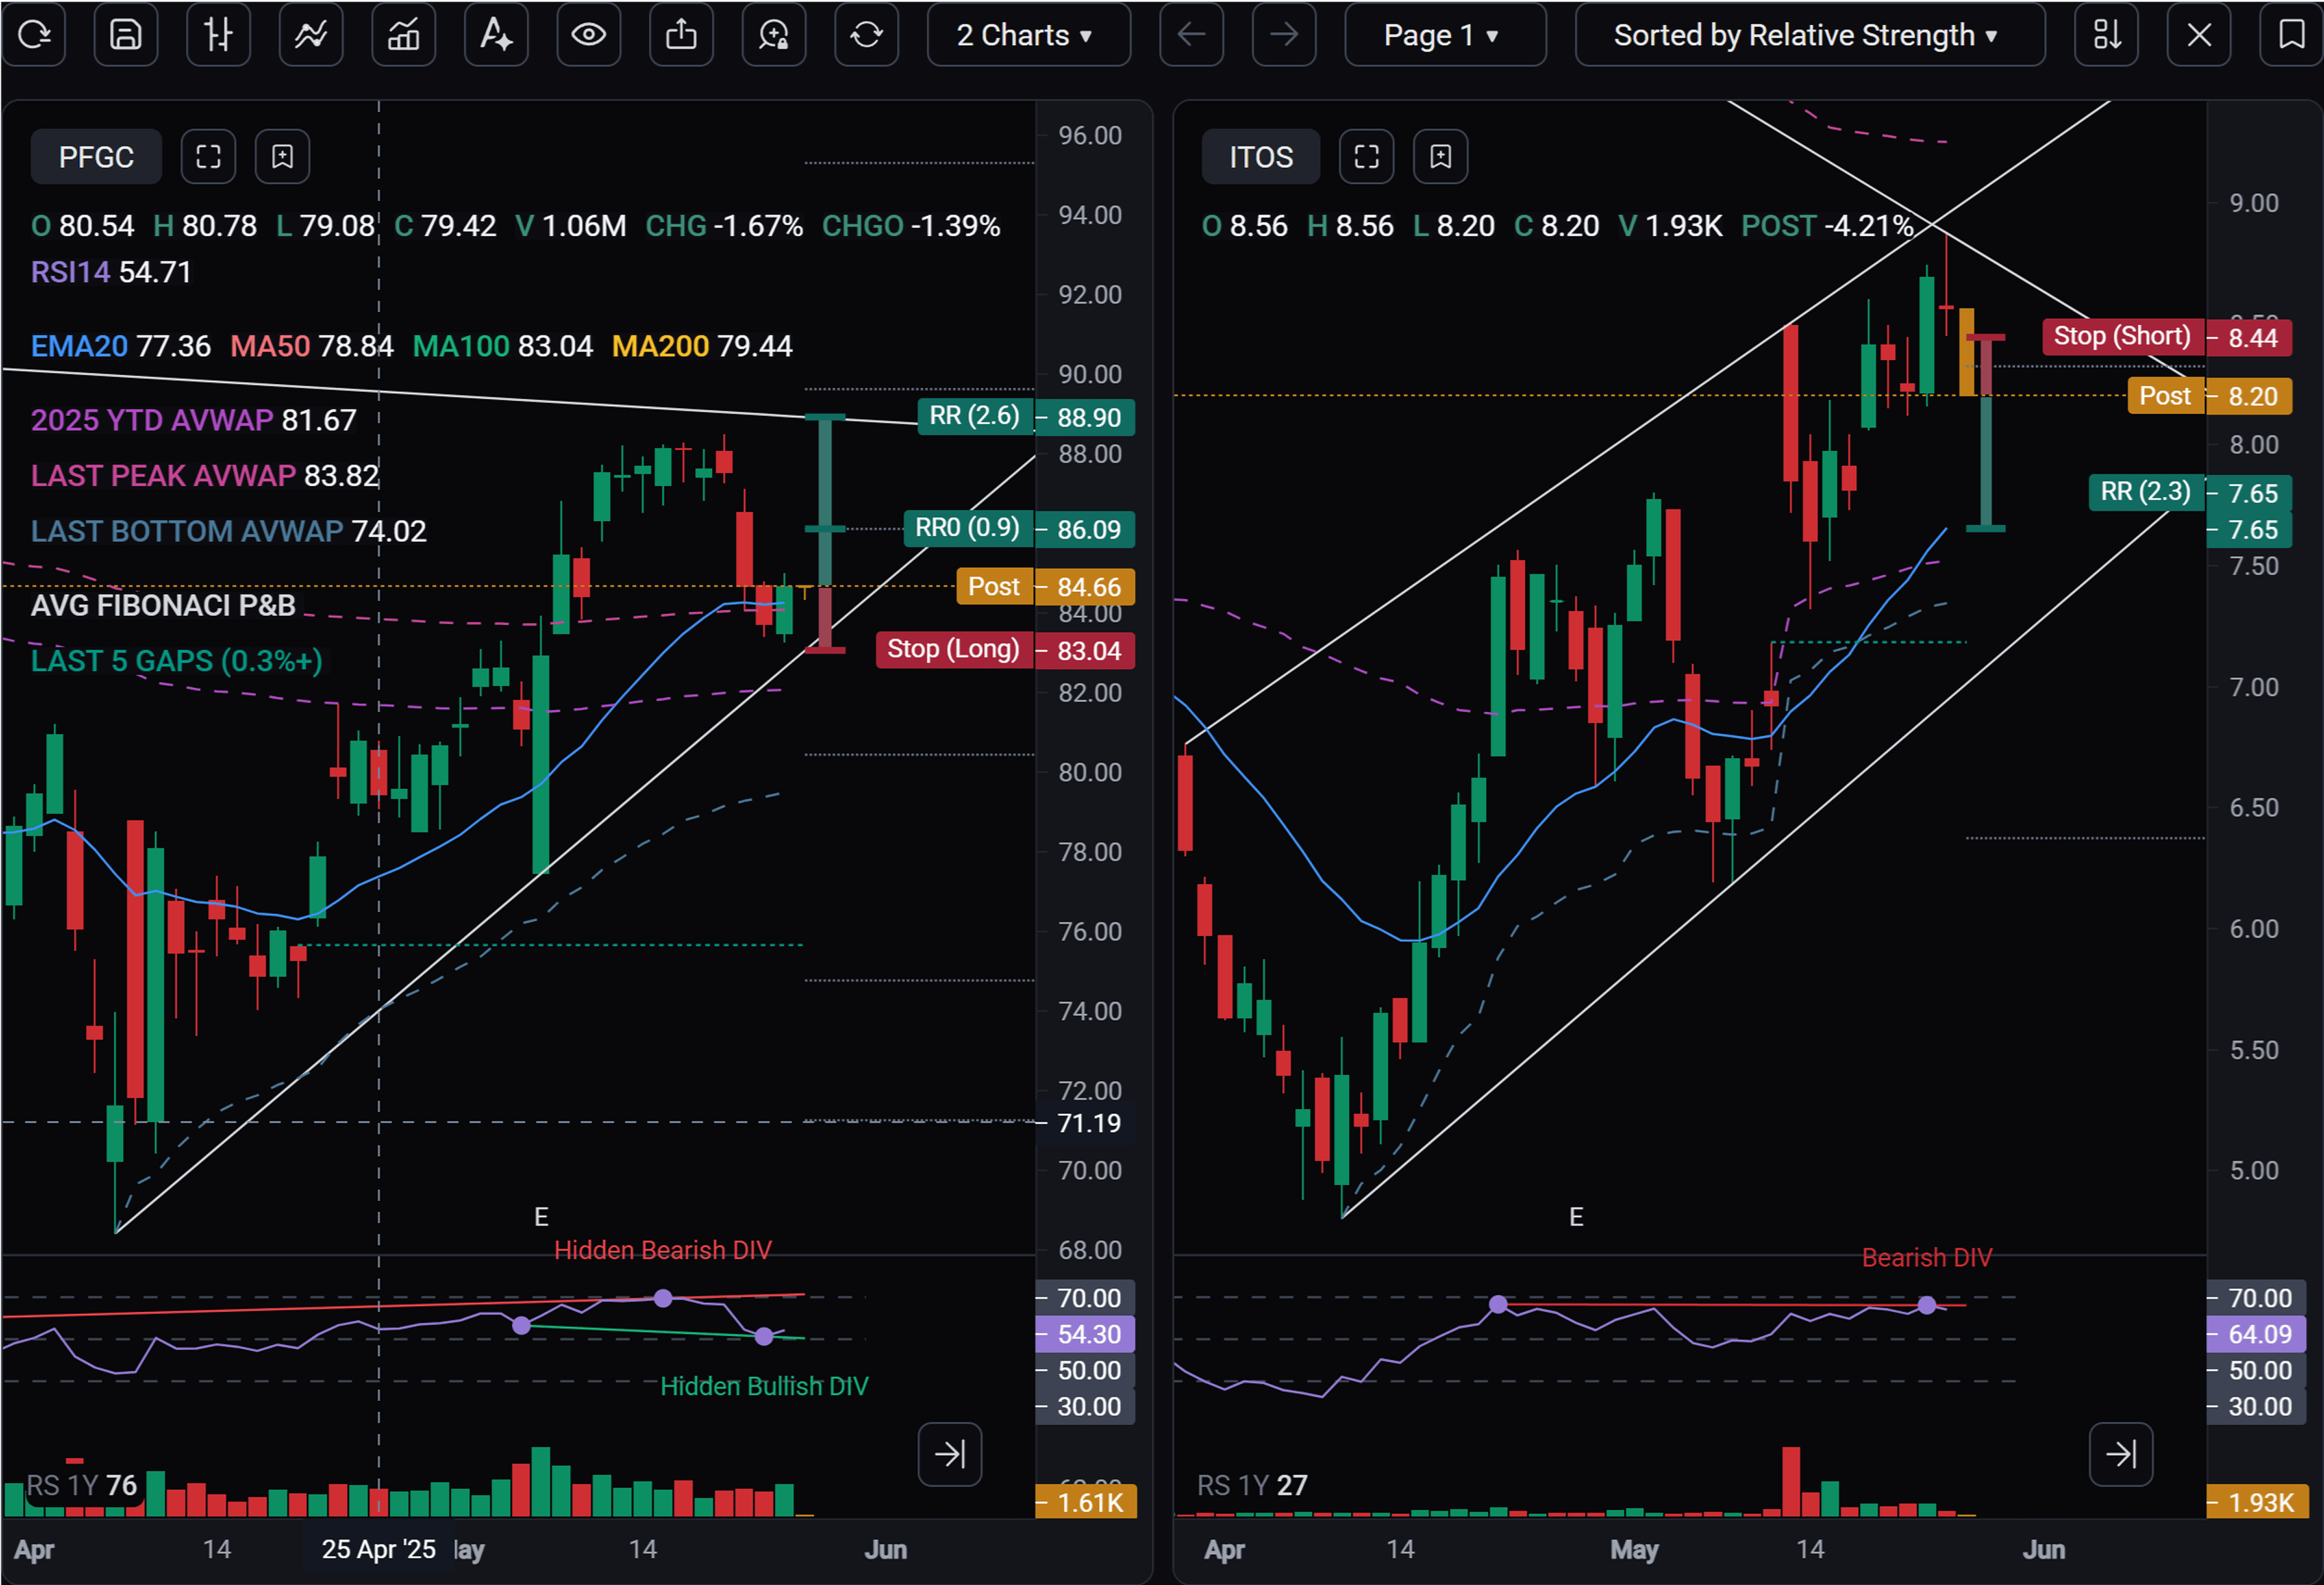Screen dimensions: 2324x1585
Task: Bookmark the PFGC chart
Action: [x=282, y=156]
